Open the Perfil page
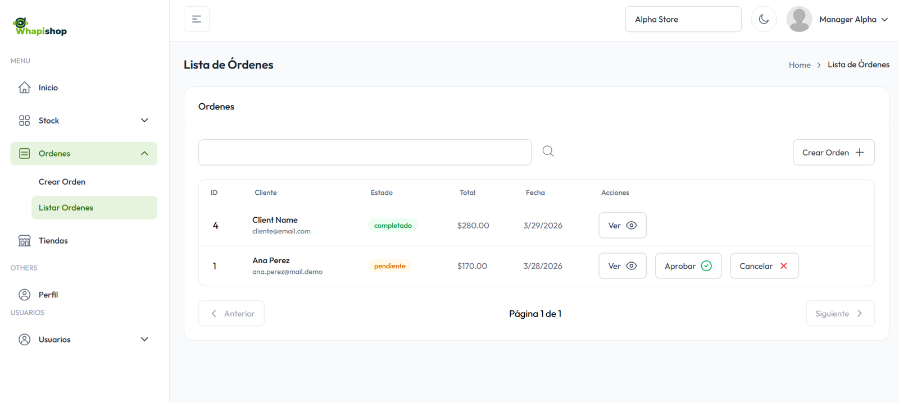Screen dimensions: 899x403 click(48, 295)
